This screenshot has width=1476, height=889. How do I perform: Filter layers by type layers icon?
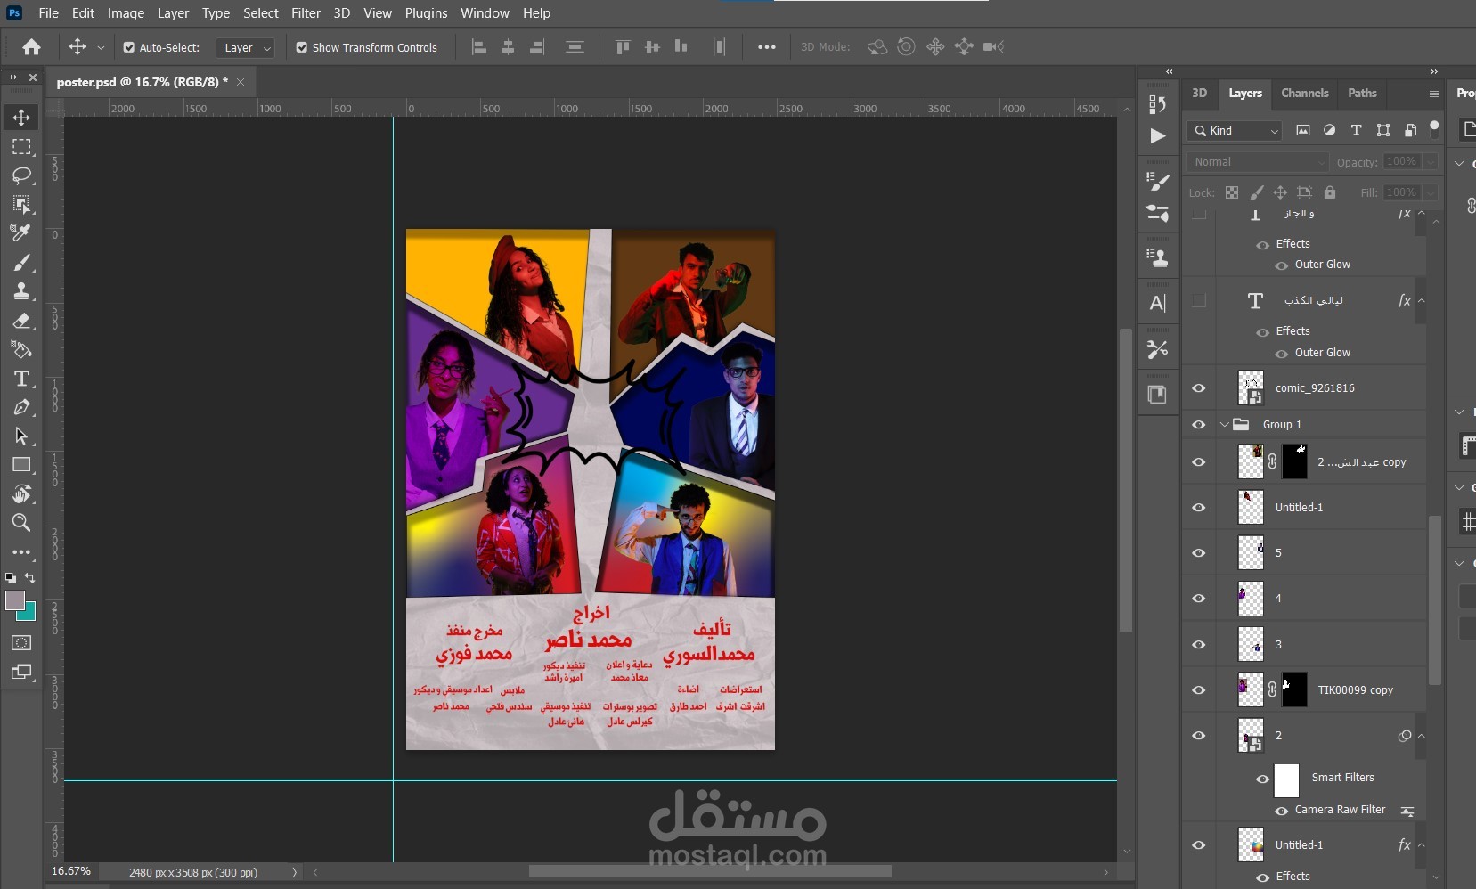coord(1356,130)
